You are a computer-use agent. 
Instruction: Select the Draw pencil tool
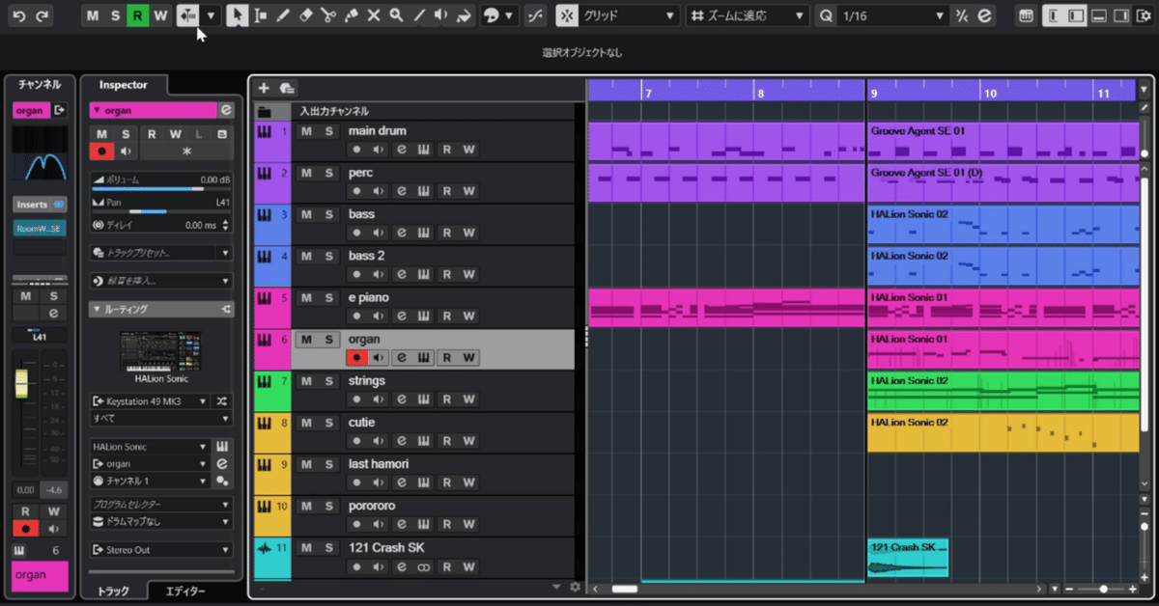pyautogui.click(x=283, y=16)
